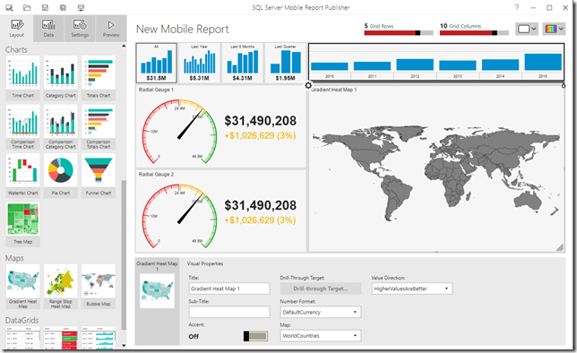The width and height of the screenshot is (577, 353).
Task: Click the 2015 bar in time navigator
Action: coord(543,62)
